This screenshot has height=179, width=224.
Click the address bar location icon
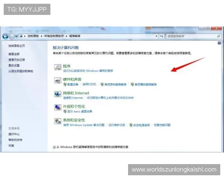(x=21, y=36)
